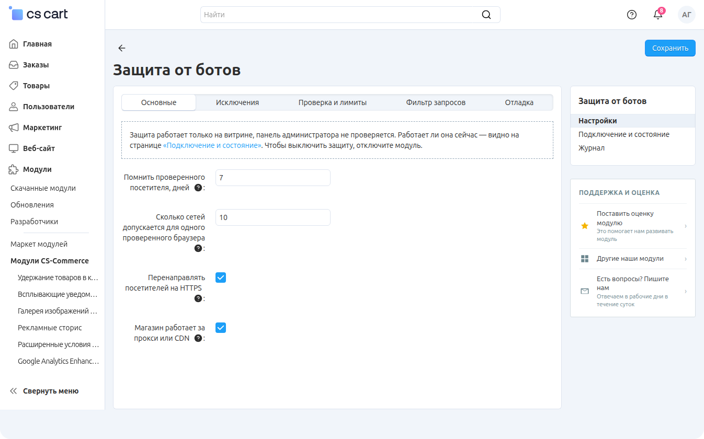This screenshot has width=704, height=439.
Task: Open Есть вопросы? Пишите нам row
Action: [633, 291]
